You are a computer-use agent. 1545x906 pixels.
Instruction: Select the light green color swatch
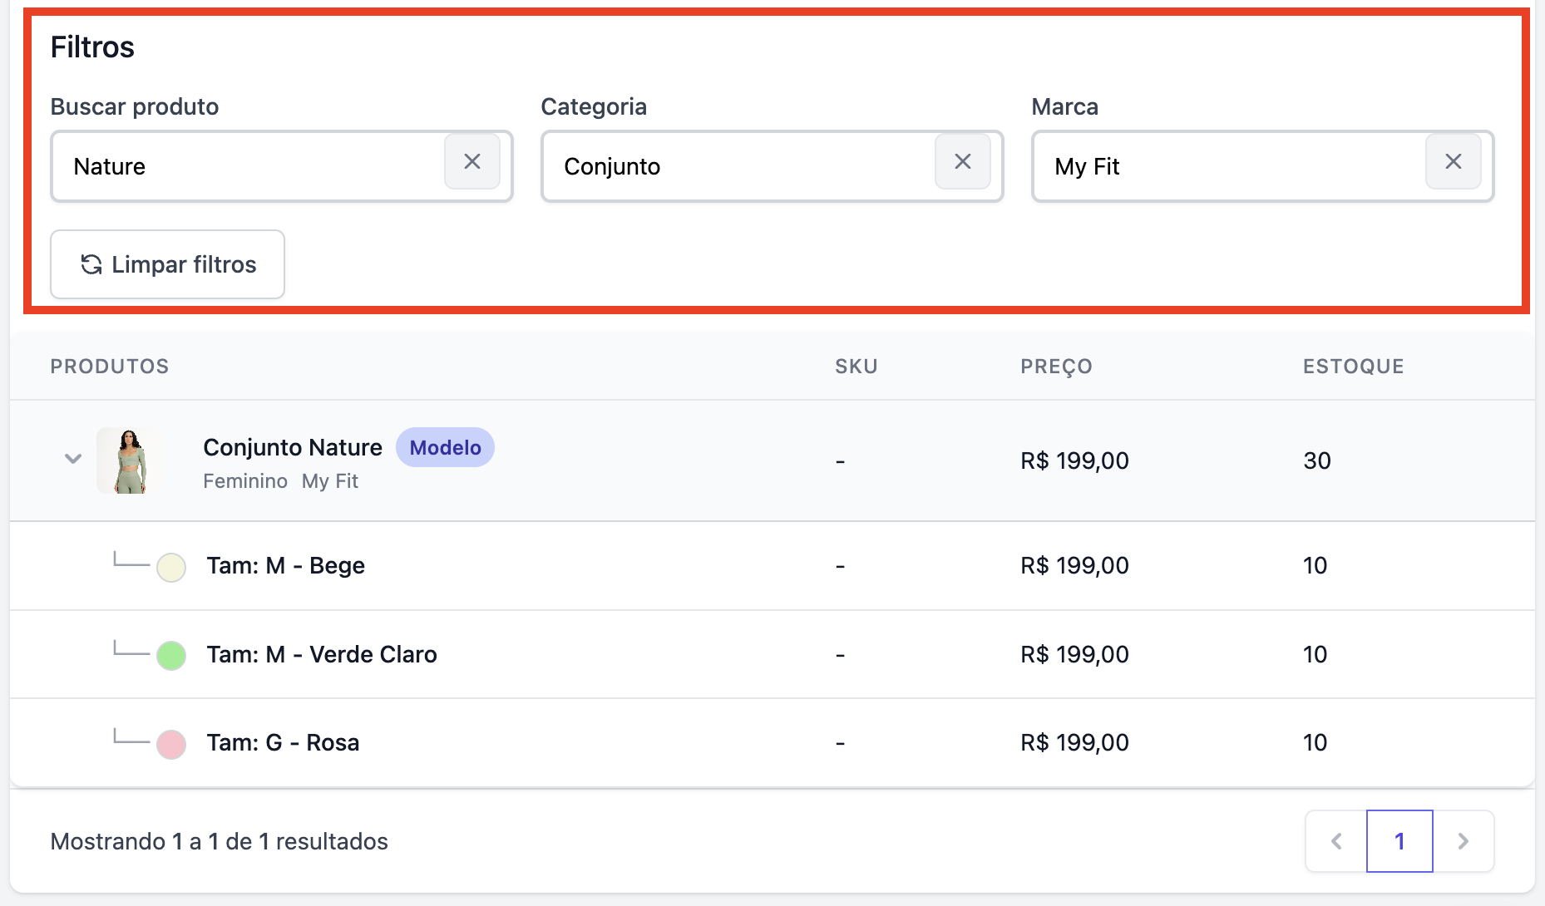[171, 656]
